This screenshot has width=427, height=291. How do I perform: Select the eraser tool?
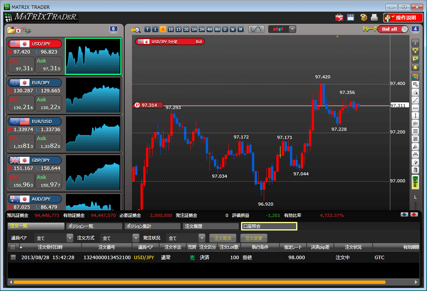coord(415,162)
